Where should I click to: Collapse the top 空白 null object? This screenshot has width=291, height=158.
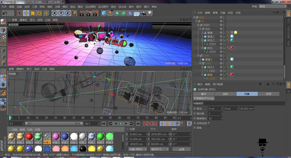(194, 17)
